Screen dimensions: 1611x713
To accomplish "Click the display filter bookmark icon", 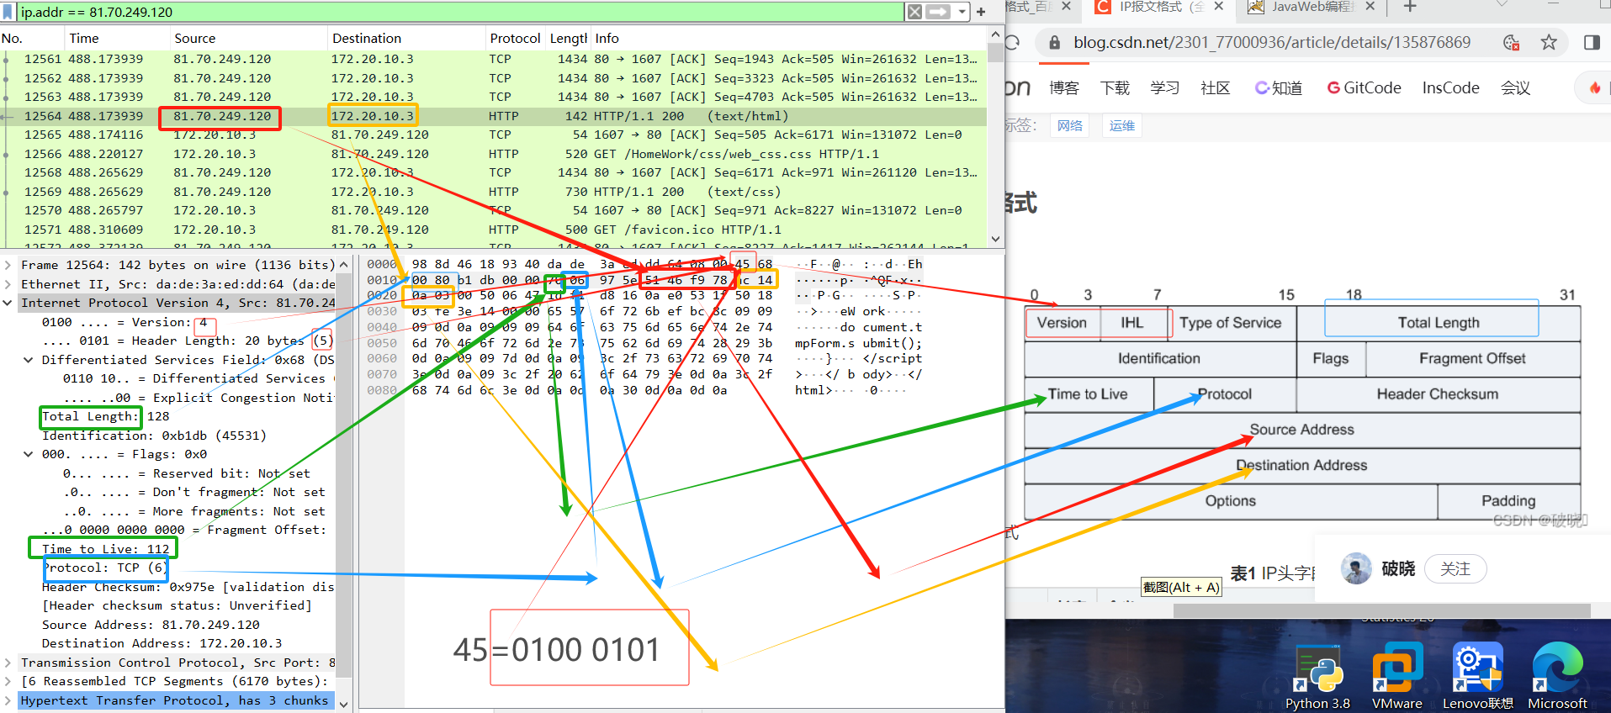I will tap(8, 12).
